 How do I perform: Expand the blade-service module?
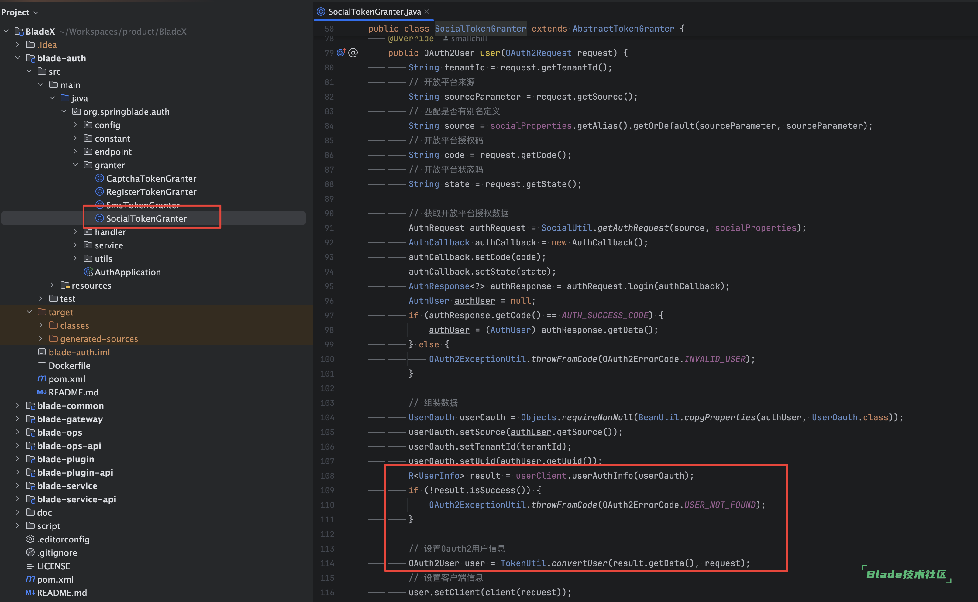[18, 486]
